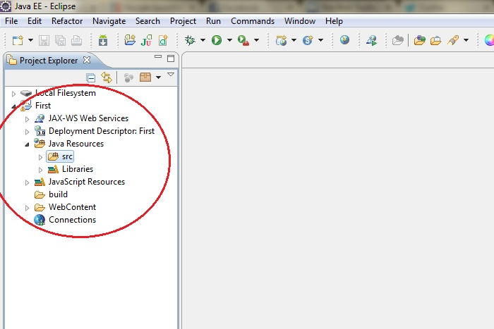Open the Search flashlight dropdown arrow
Viewport: 494px width, 329px height.
tap(466, 40)
